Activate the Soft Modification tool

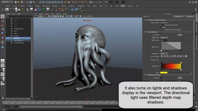(3, 47)
